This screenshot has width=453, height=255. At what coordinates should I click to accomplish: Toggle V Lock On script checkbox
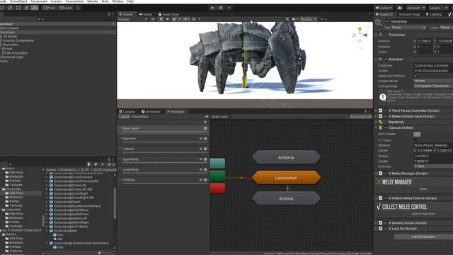click(x=385, y=229)
